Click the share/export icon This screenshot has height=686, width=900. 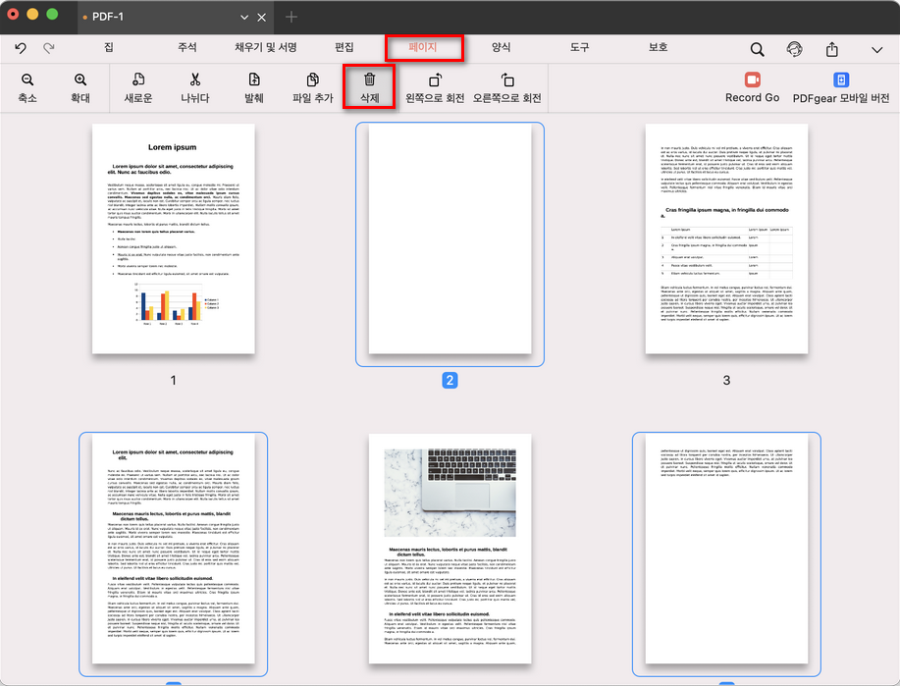[832, 49]
